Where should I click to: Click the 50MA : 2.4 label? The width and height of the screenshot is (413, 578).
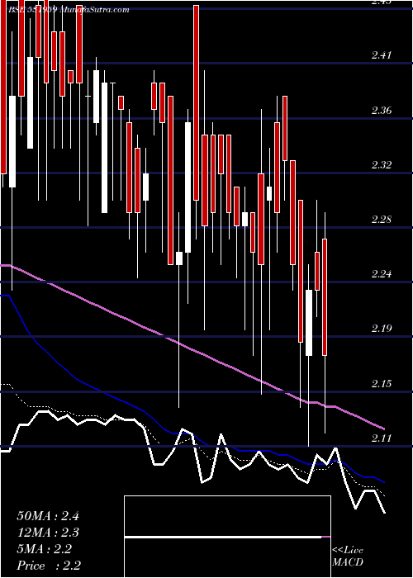point(48,516)
